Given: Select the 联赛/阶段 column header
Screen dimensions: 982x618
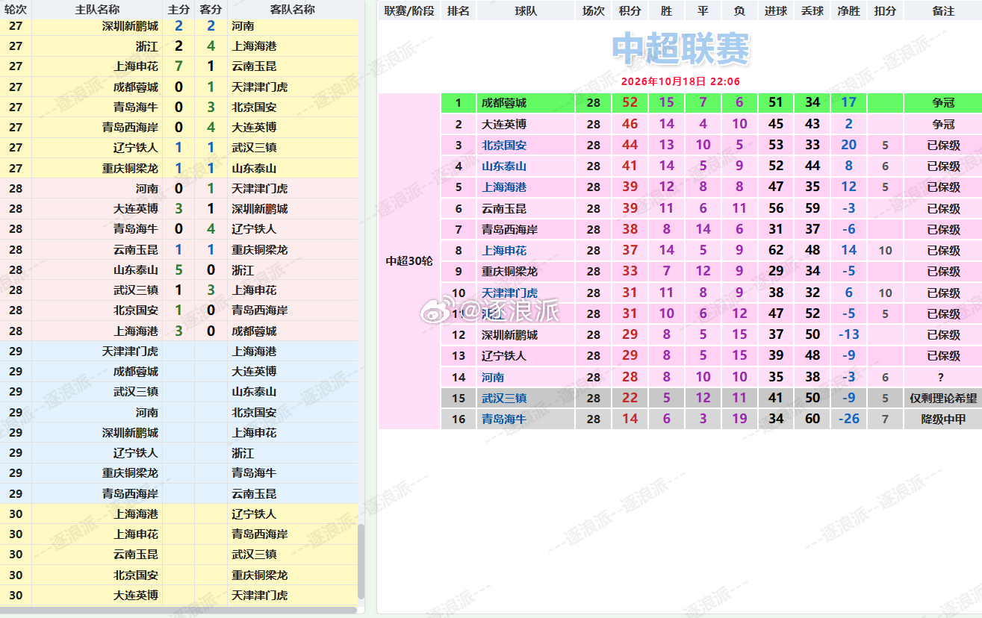Looking at the screenshot, I should click(x=409, y=10).
